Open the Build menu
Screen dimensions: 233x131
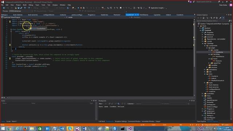click(25, 5)
